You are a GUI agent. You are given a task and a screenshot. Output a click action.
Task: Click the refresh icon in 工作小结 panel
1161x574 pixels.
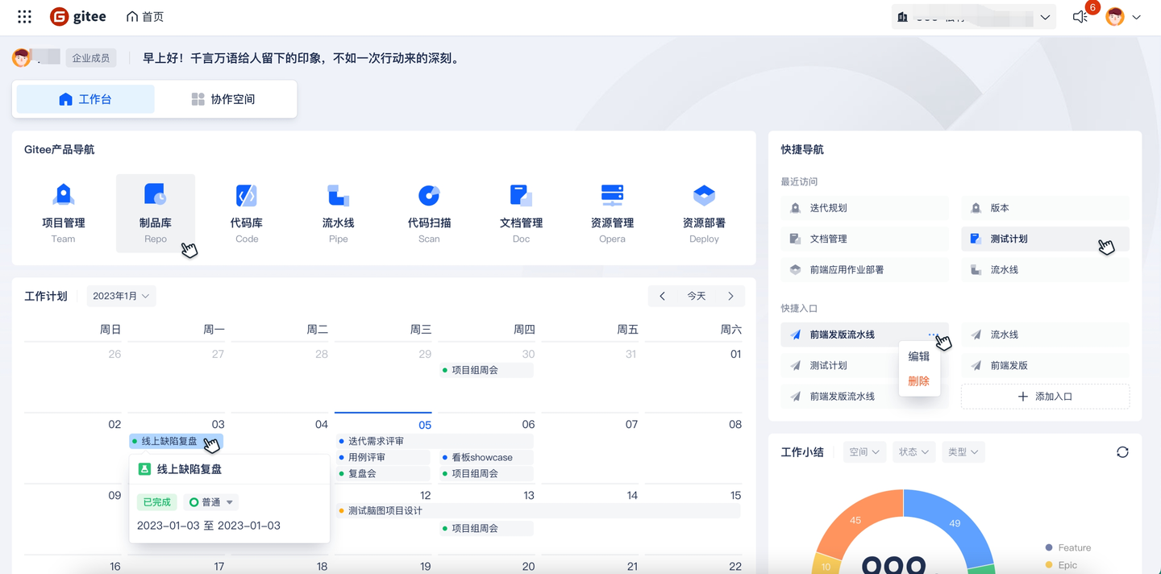[1122, 452]
